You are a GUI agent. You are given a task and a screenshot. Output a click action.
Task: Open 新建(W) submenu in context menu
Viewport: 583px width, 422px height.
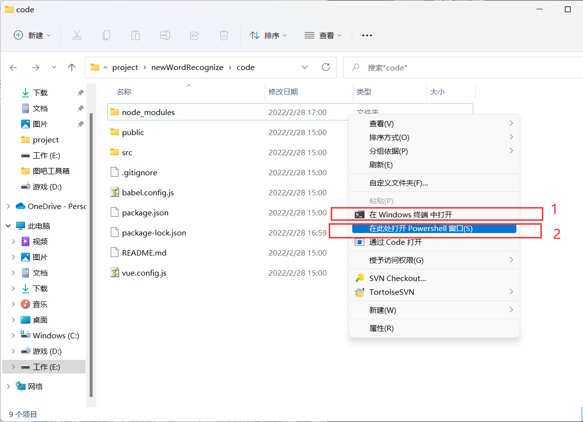pos(434,310)
